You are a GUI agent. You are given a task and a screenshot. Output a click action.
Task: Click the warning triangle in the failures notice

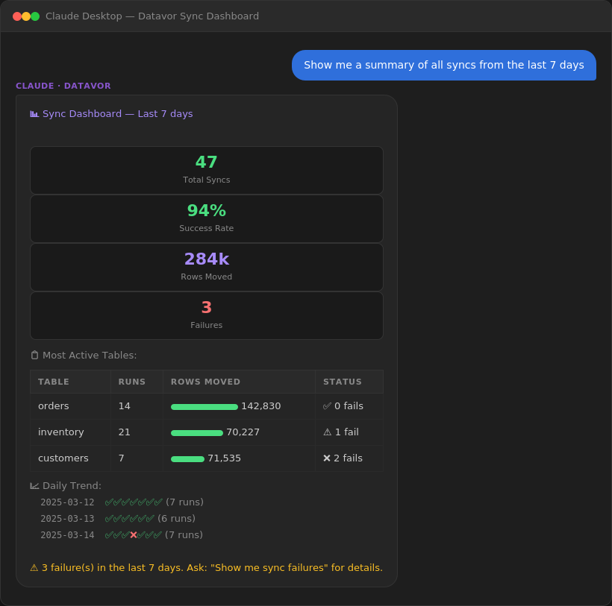click(34, 567)
